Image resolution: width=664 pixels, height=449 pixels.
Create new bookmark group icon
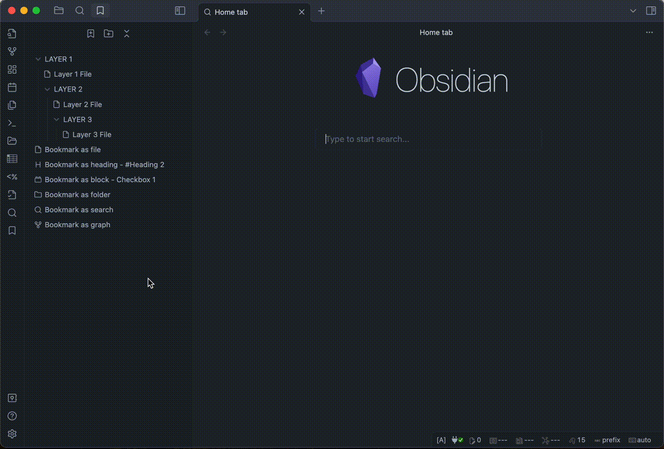[x=108, y=34]
